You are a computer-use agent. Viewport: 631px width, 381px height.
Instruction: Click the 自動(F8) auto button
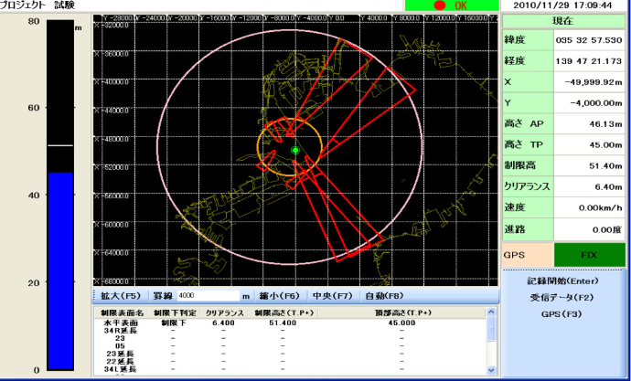(x=384, y=296)
